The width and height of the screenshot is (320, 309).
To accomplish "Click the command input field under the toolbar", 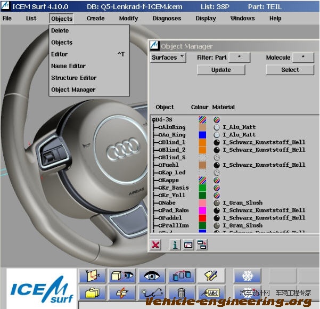I will click(199, 305).
